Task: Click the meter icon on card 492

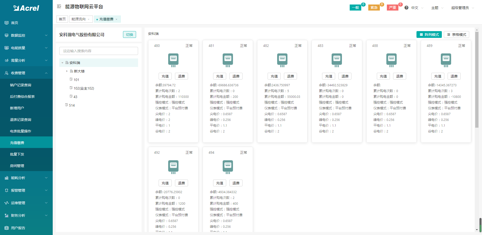Action: click(173, 167)
